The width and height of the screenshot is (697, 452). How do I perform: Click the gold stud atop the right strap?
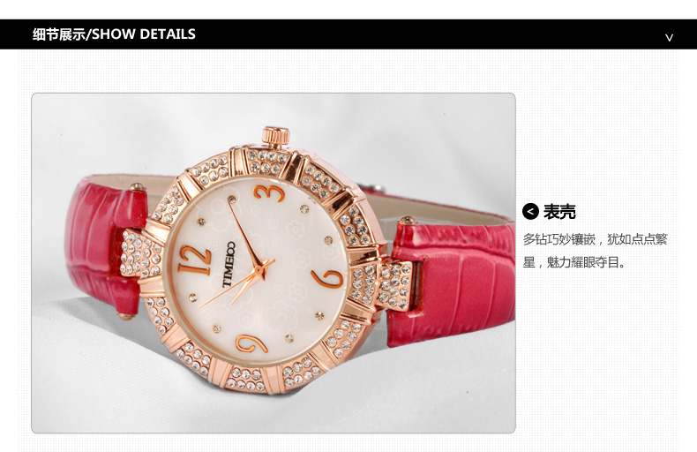coord(407,220)
